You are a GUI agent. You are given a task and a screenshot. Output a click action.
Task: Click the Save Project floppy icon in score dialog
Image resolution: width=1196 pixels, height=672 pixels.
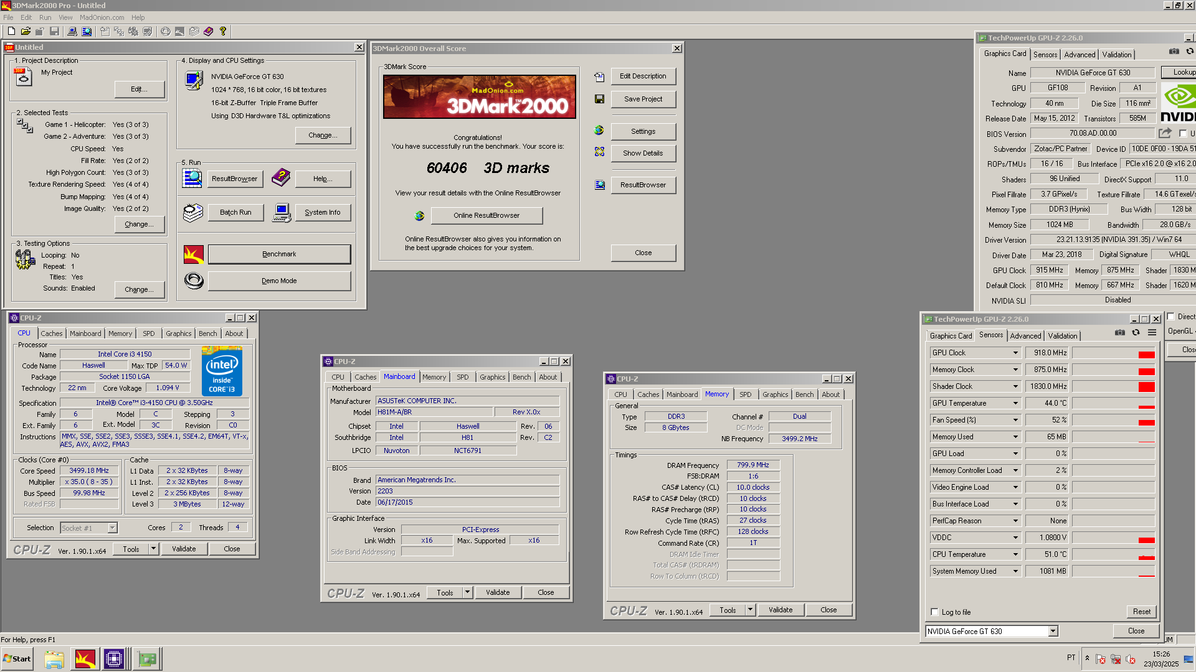(599, 99)
